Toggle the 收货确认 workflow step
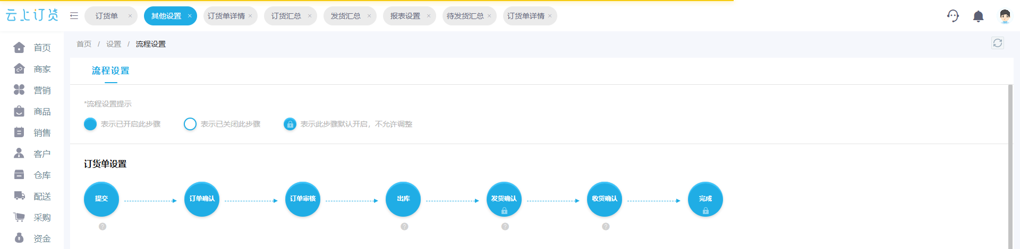The height and width of the screenshot is (249, 1020). pyautogui.click(x=605, y=199)
